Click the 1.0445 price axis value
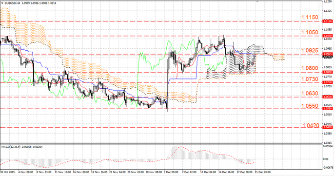Image resolution: width=334 pixels, height=176 pixels. point(328,124)
